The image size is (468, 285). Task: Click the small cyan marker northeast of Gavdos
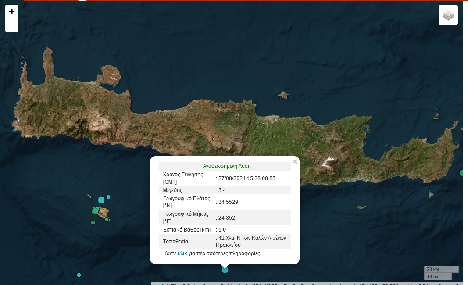108,197
